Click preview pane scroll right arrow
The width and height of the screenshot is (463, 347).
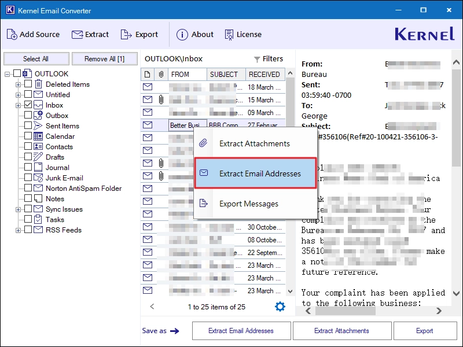[x=439, y=311]
